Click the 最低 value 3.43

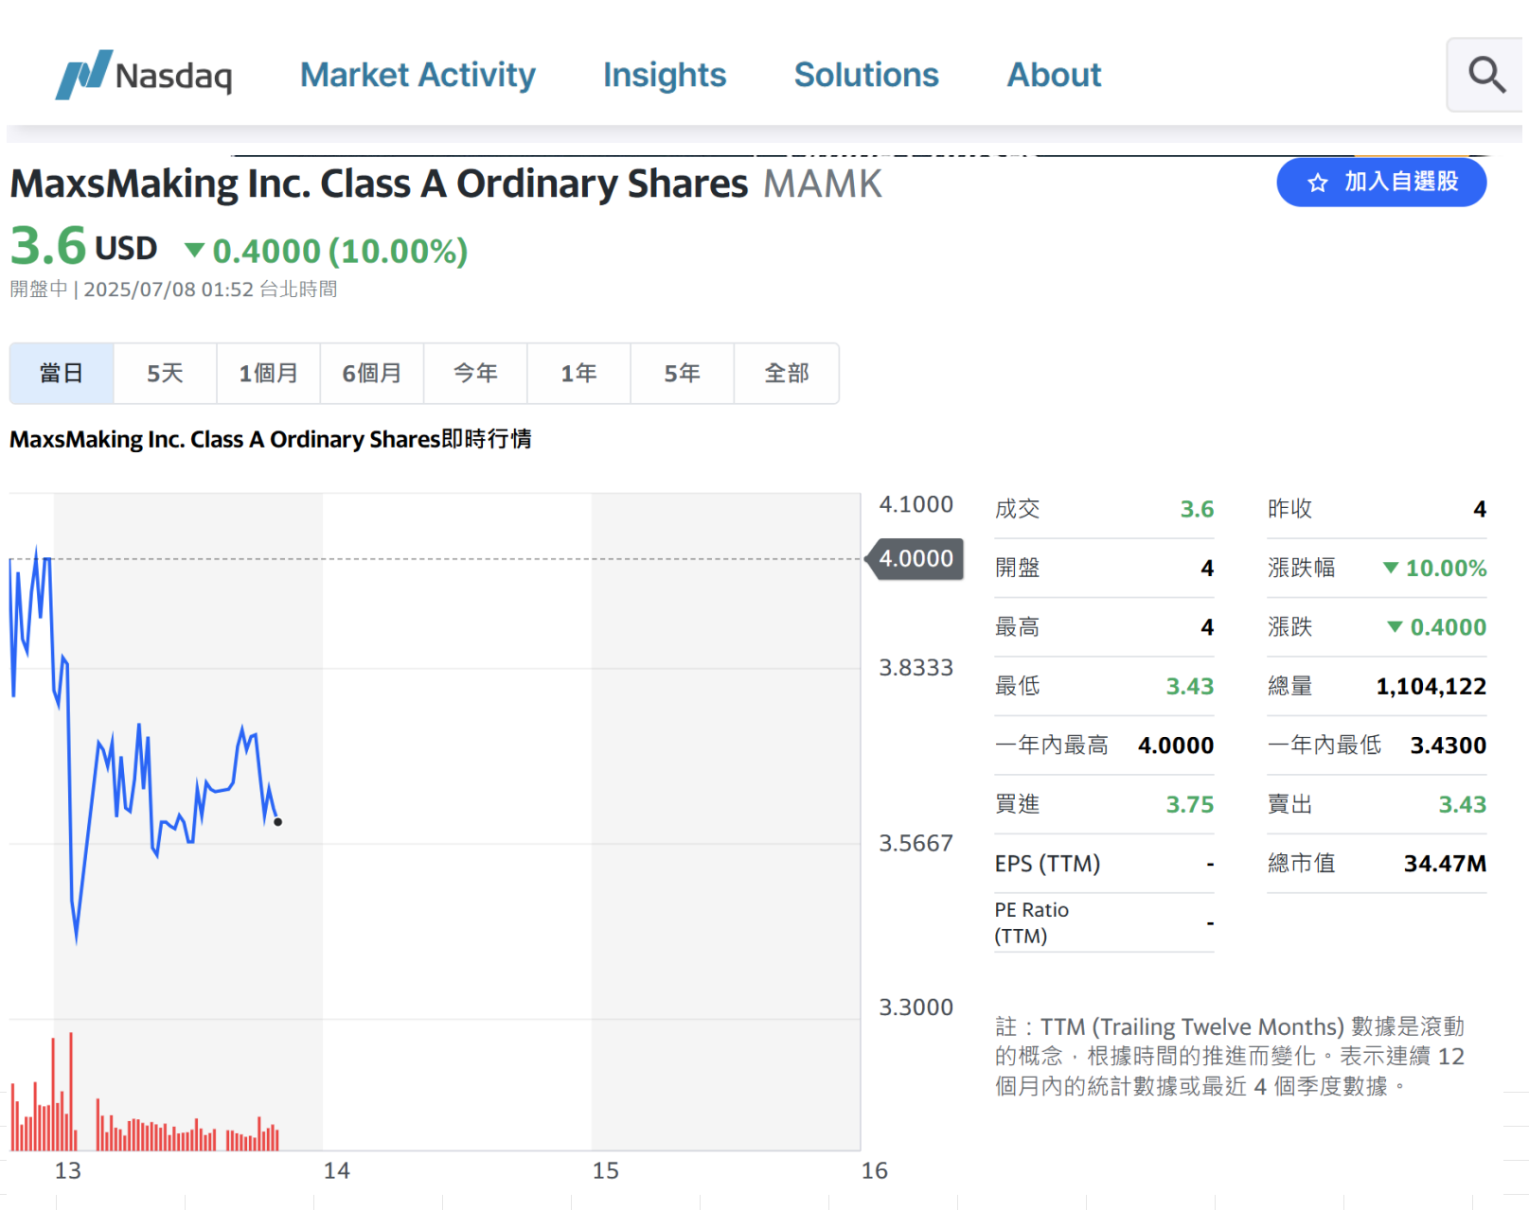tap(1189, 686)
